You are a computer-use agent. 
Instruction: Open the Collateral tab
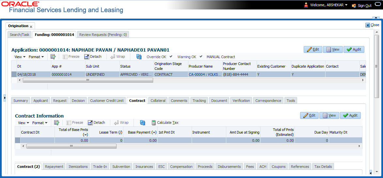(x=158, y=100)
